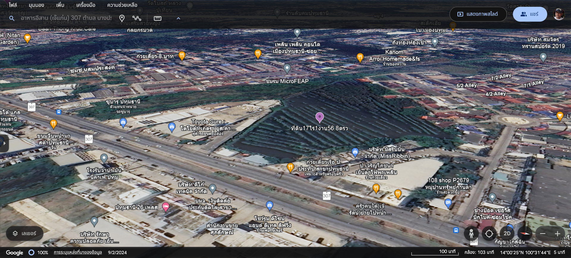The image size is (571, 258).
Task: Reset orientation with the compass
Action: coord(525,234)
